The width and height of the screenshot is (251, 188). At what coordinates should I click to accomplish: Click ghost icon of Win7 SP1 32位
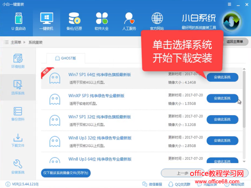(x=55, y=120)
